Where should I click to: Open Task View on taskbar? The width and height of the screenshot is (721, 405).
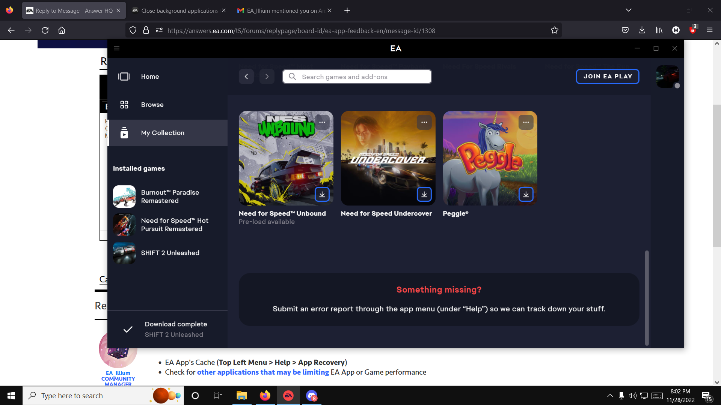click(x=218, y=396)
